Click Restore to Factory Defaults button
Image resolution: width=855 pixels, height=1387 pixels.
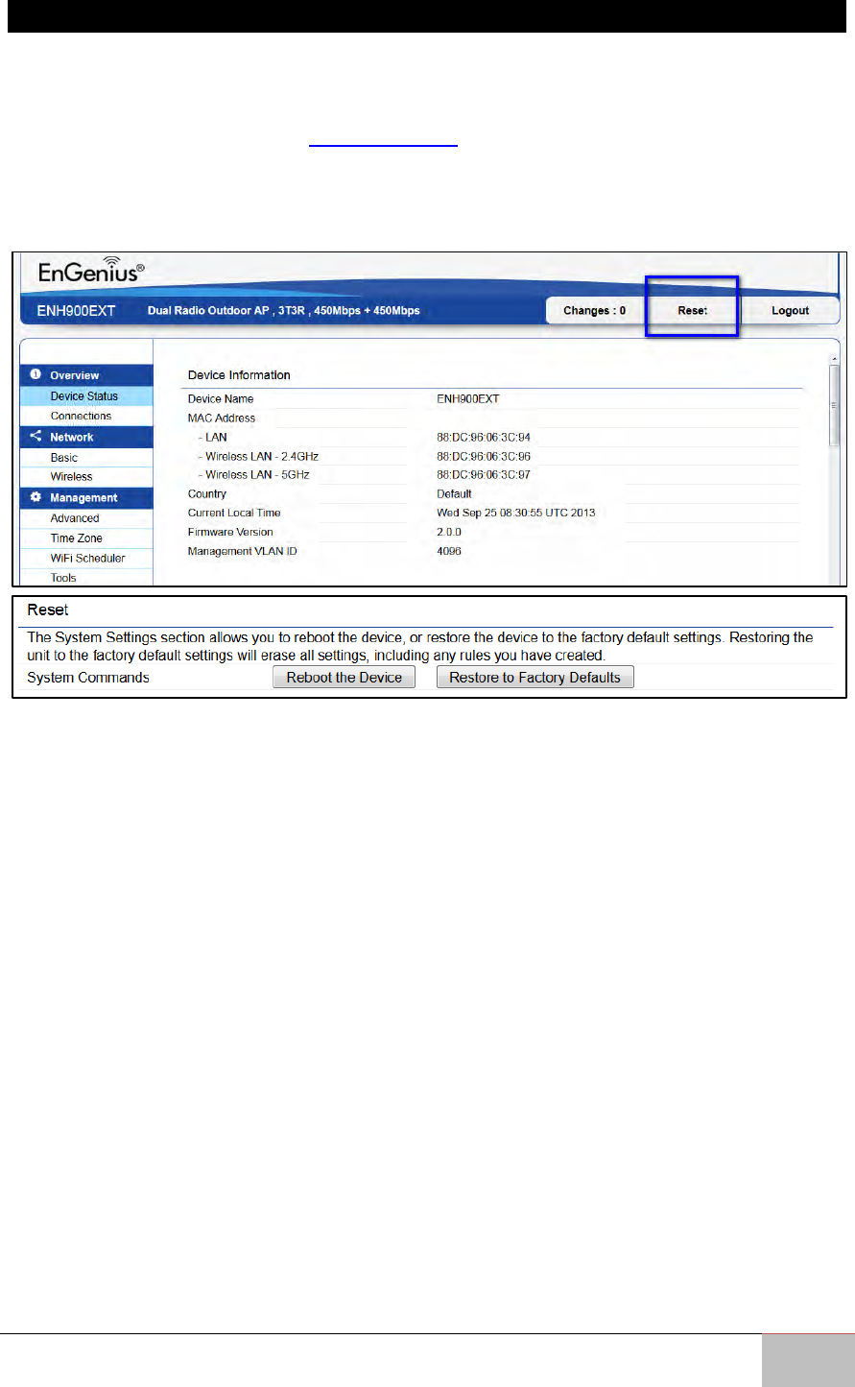tap(535, 678)
